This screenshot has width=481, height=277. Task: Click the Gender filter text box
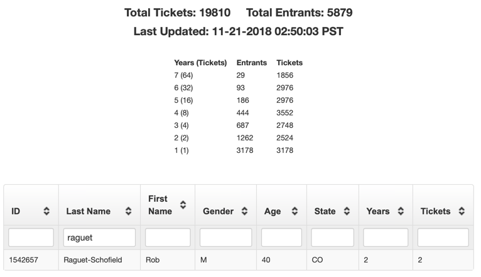226,238
